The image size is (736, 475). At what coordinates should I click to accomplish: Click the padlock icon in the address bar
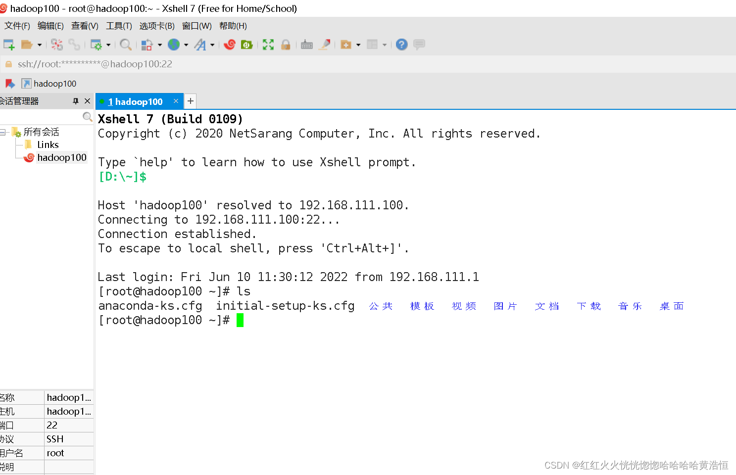[x=8, y=64]
